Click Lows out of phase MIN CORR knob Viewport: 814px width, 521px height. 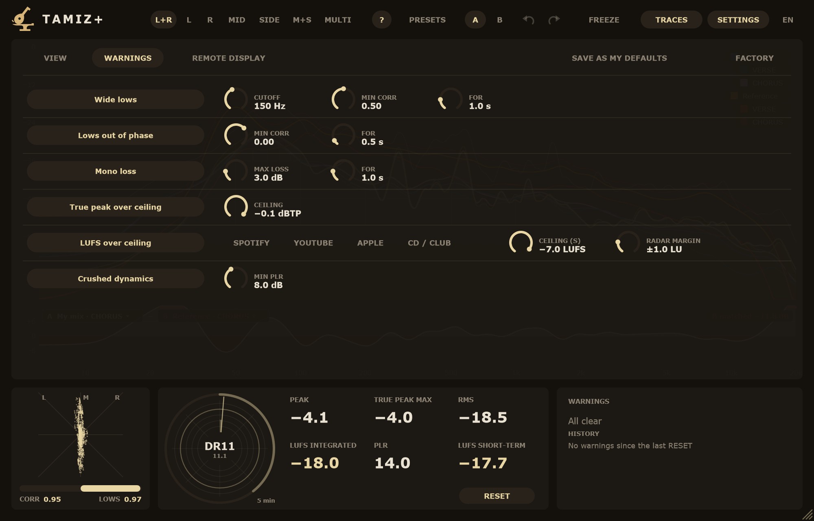(236, 135)
